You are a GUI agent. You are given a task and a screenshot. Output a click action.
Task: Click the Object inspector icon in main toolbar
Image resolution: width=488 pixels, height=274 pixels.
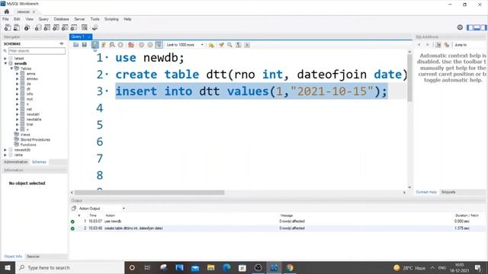27,27
